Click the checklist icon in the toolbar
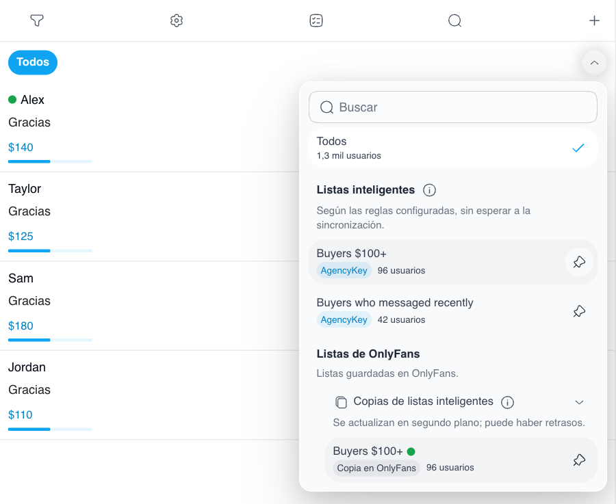This screenshot has height=504, width=616. pyautogui.click(x=316, y=21)
